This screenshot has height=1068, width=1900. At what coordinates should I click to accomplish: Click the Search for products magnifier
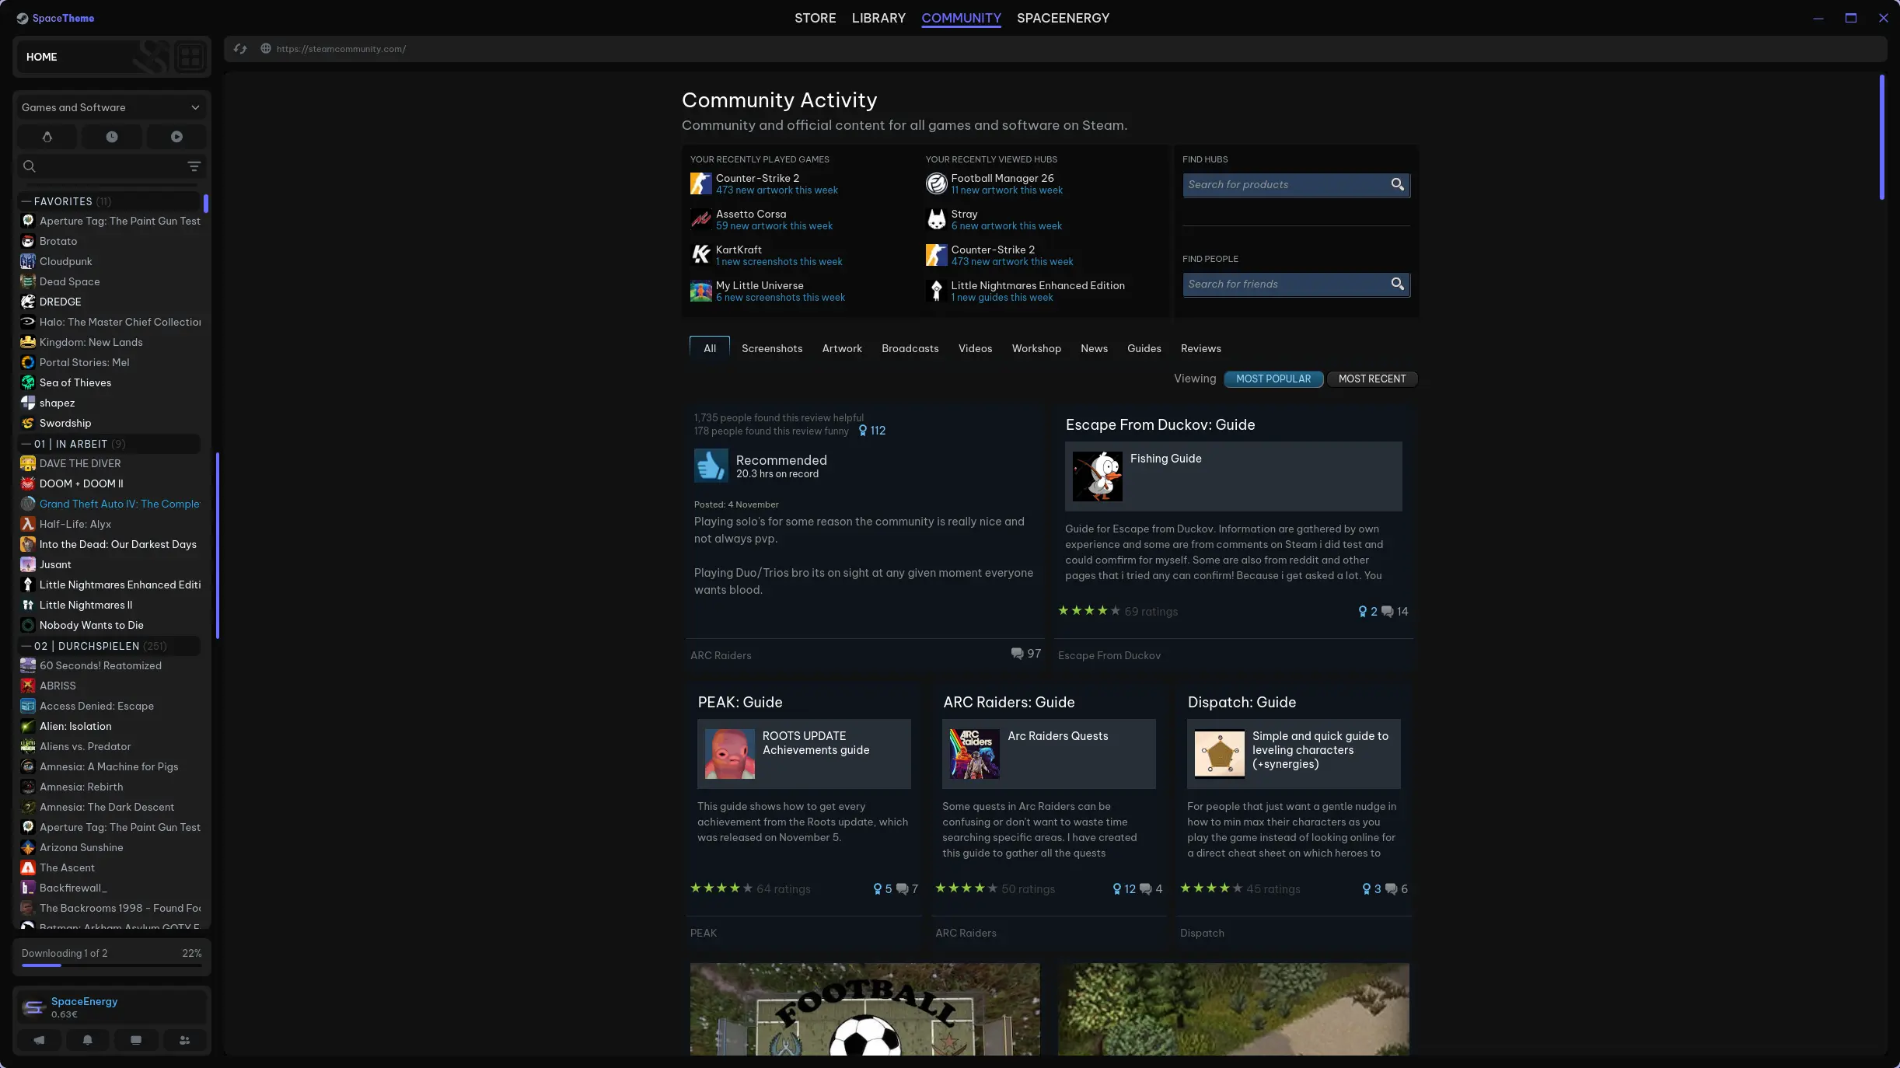[1397, 184]
